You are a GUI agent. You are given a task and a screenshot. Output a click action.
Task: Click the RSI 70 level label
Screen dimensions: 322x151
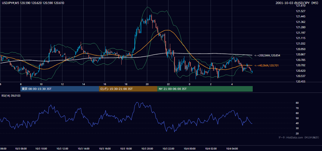click(297, 108)
